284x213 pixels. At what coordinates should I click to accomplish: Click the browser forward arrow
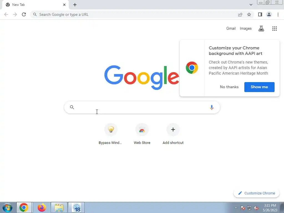15,14
